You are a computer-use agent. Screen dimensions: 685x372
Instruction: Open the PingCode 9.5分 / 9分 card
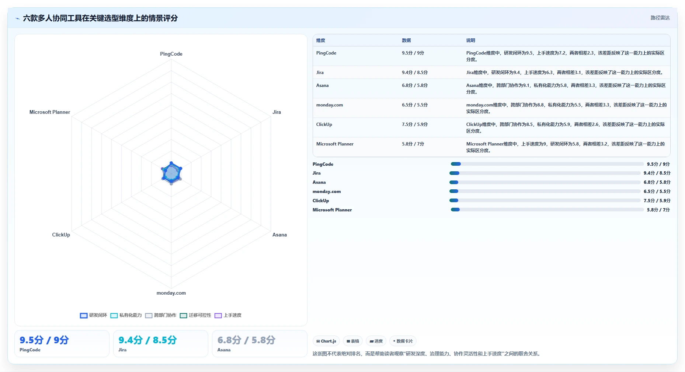coord(62,344)
